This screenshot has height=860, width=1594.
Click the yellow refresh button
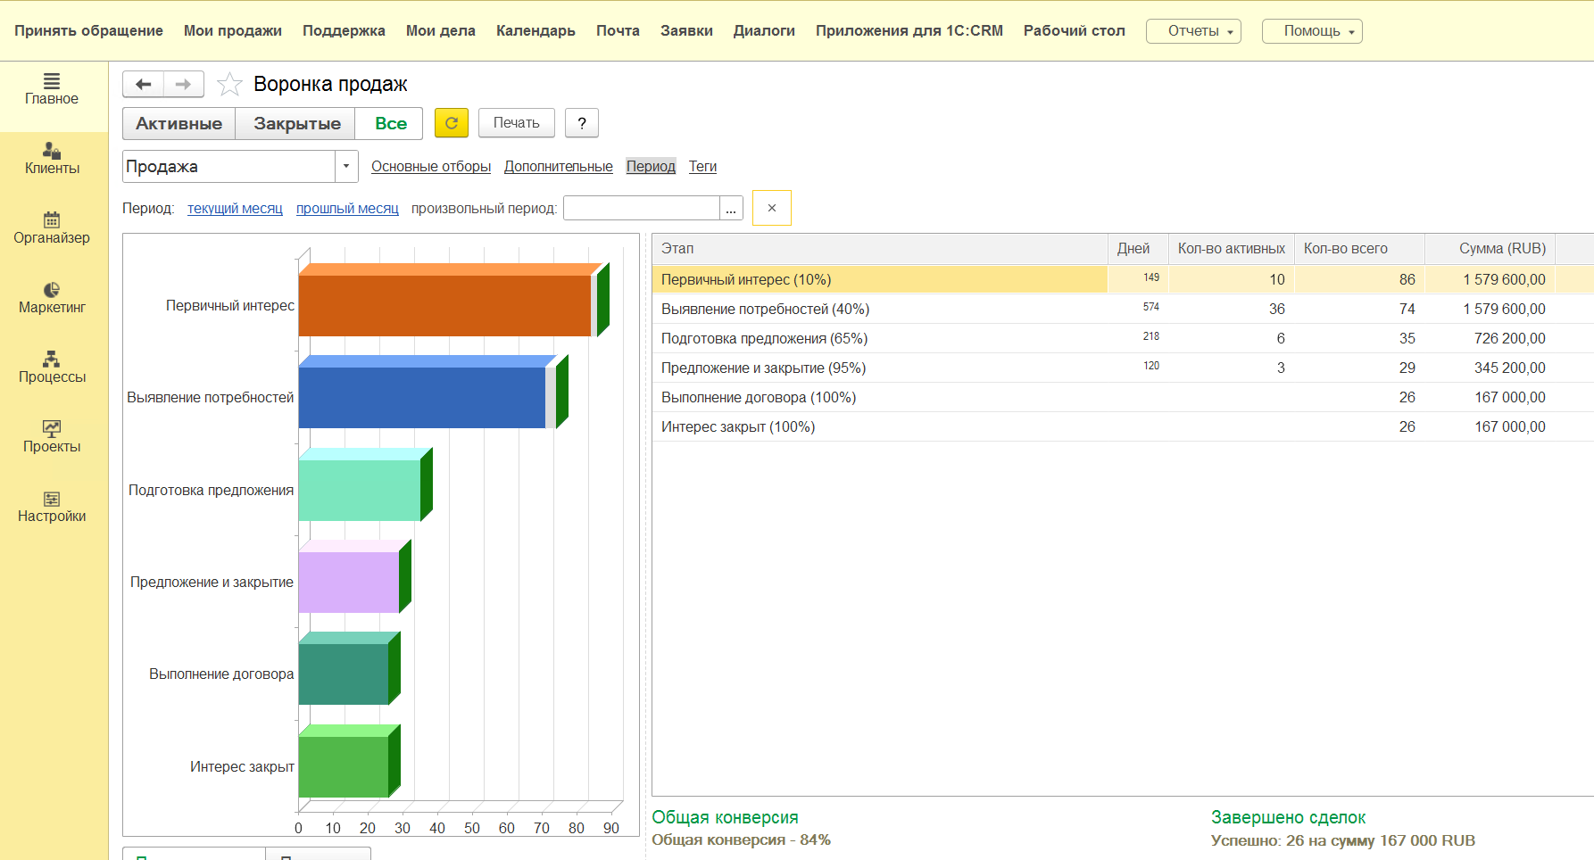[x=452, y=123]
